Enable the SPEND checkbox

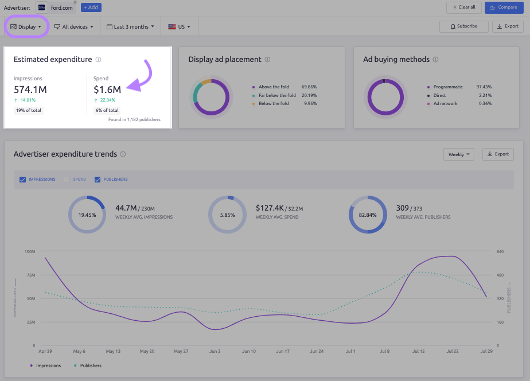click(68, 180)
